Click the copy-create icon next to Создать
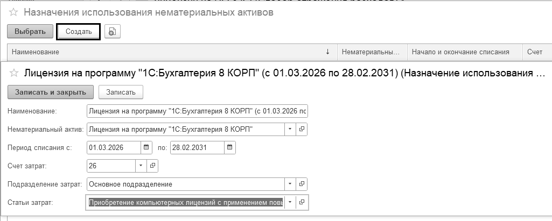This screenshot has width=552, height=221. coord(113,31)
